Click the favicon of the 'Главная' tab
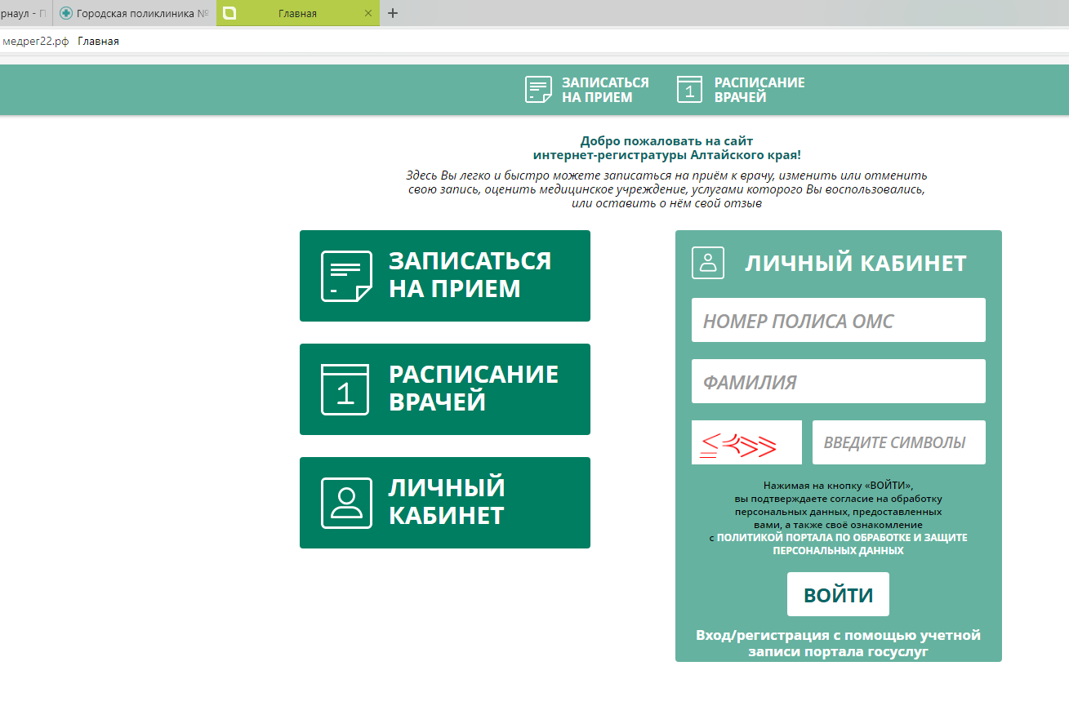The image size is (1069, 706). click(x=229, y=13)
